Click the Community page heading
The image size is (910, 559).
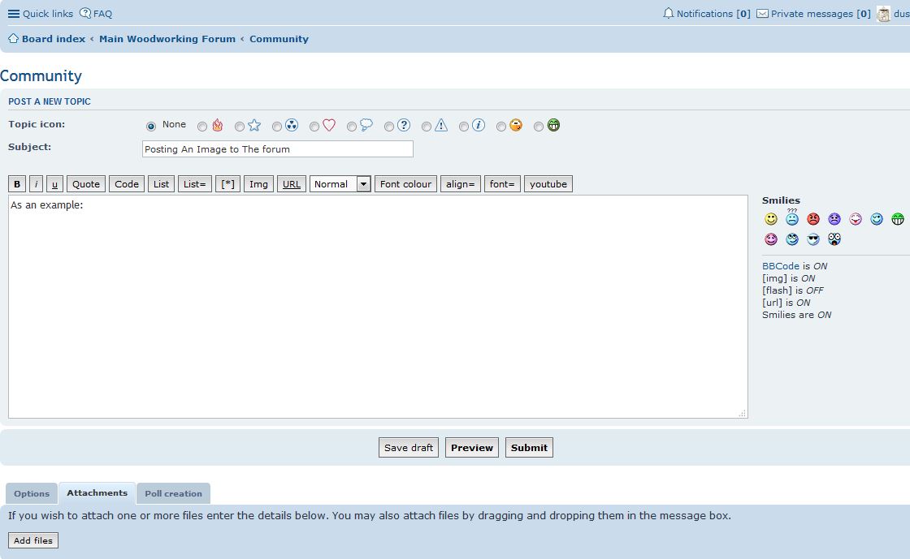click(41, 76)
